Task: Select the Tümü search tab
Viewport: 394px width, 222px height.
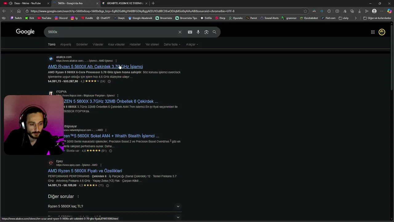Action: click(x=52, y=44)
